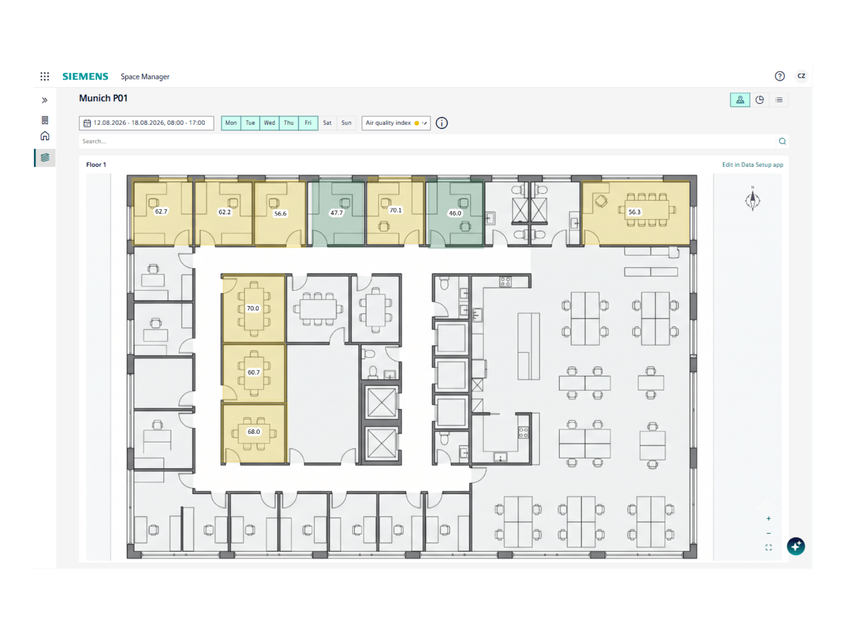The height and width of the screenshot is (635, 847).
Task: Toggle the Mon weekday filter
Action: click(231, 123)
